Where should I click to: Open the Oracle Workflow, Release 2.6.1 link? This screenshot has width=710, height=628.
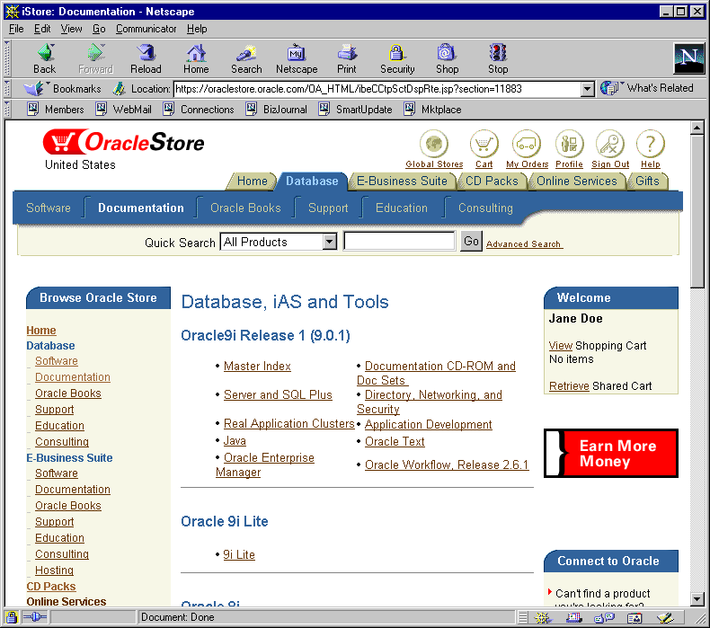[x=447, y=465]
